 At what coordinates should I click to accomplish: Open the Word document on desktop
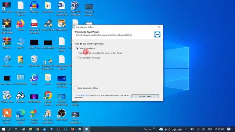coord(62,8)
